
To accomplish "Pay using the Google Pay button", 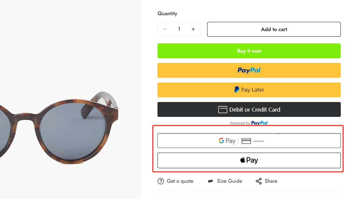I will 249,141.
